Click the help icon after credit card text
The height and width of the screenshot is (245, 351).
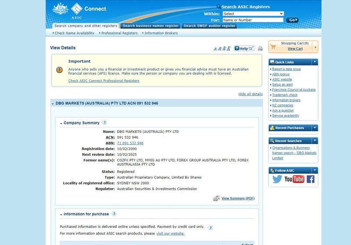(210, 227)
